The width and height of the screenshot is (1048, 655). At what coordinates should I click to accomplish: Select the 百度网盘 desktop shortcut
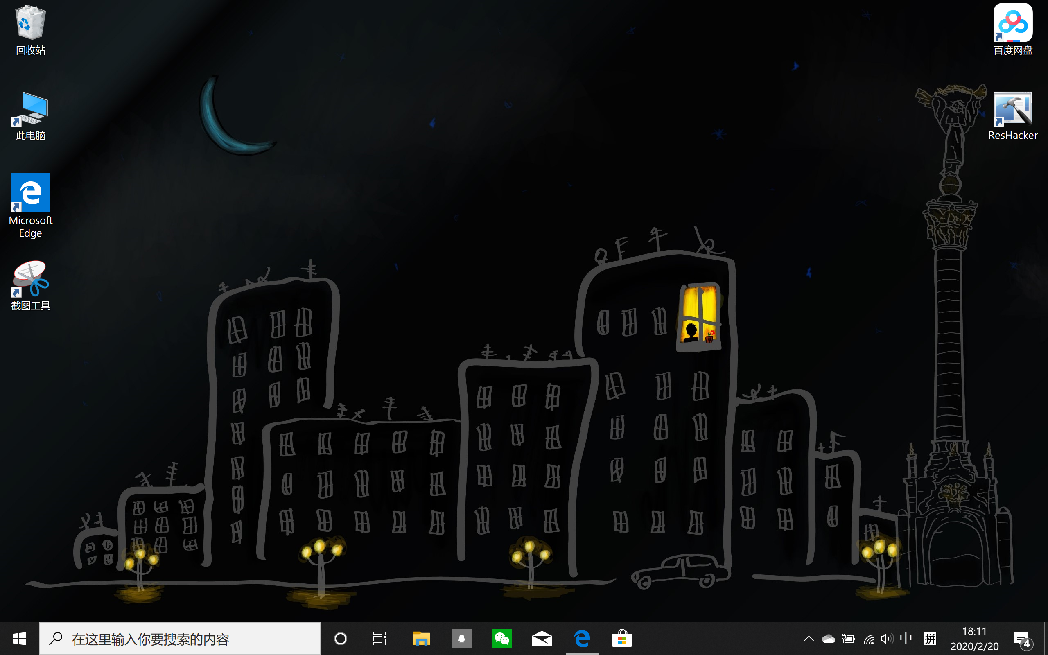[1012, 29]
